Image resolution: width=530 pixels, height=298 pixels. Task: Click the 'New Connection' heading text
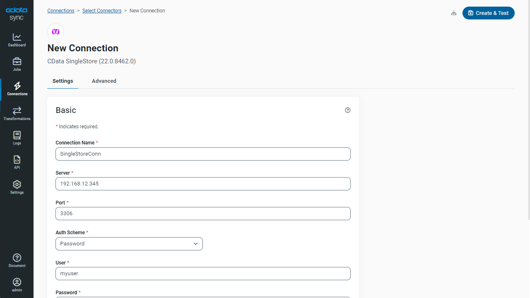point(83,48)
